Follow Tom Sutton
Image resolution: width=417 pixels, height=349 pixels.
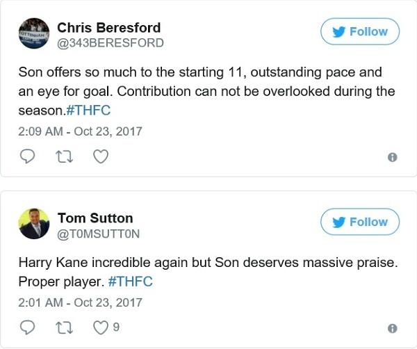(359, 222)
